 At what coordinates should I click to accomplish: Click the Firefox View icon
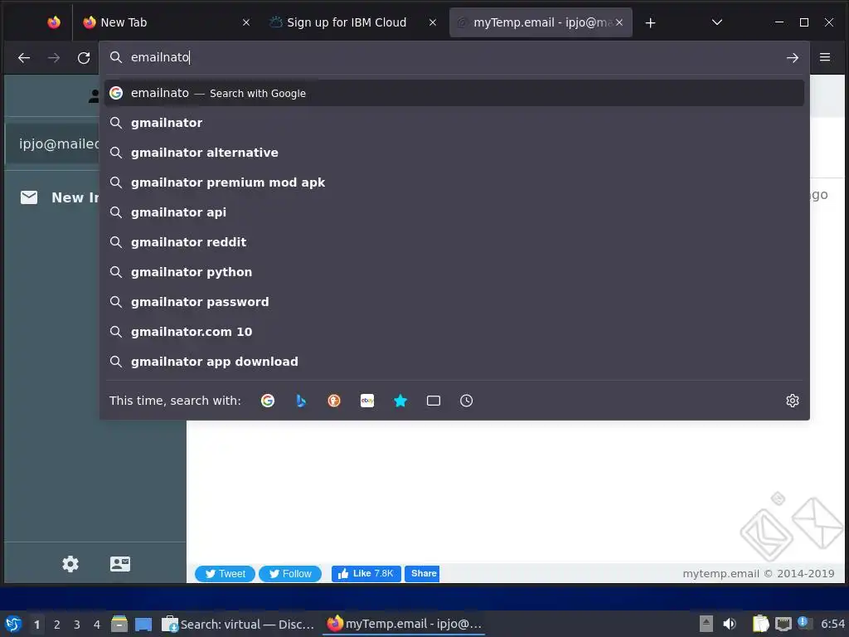54,22
